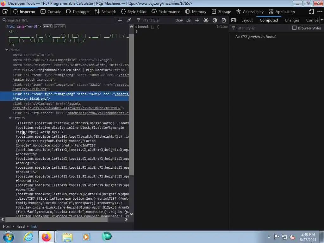Toggle dark color scheme simulation
This screenshot has width=324, height=243.
tap(215, 20)
